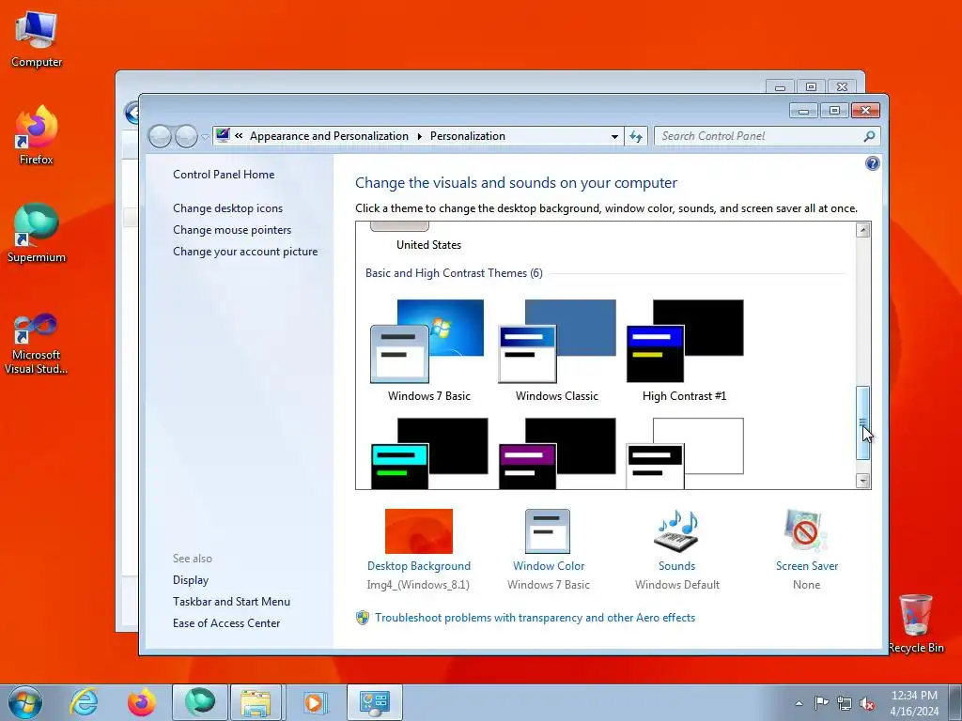Screen dimensions: 962x721
Task: Open the Action Center flag icon
Action: (x=821, y=703)
